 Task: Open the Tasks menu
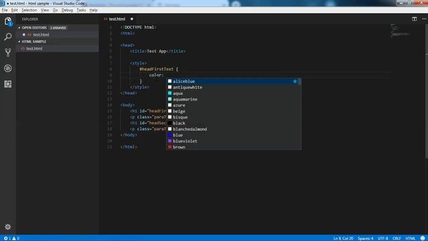[81, 10]
